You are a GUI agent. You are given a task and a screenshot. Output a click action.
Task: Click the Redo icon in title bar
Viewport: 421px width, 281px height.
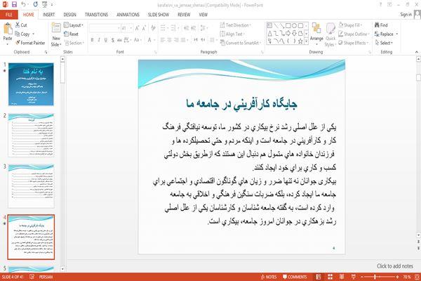point(36,5)
